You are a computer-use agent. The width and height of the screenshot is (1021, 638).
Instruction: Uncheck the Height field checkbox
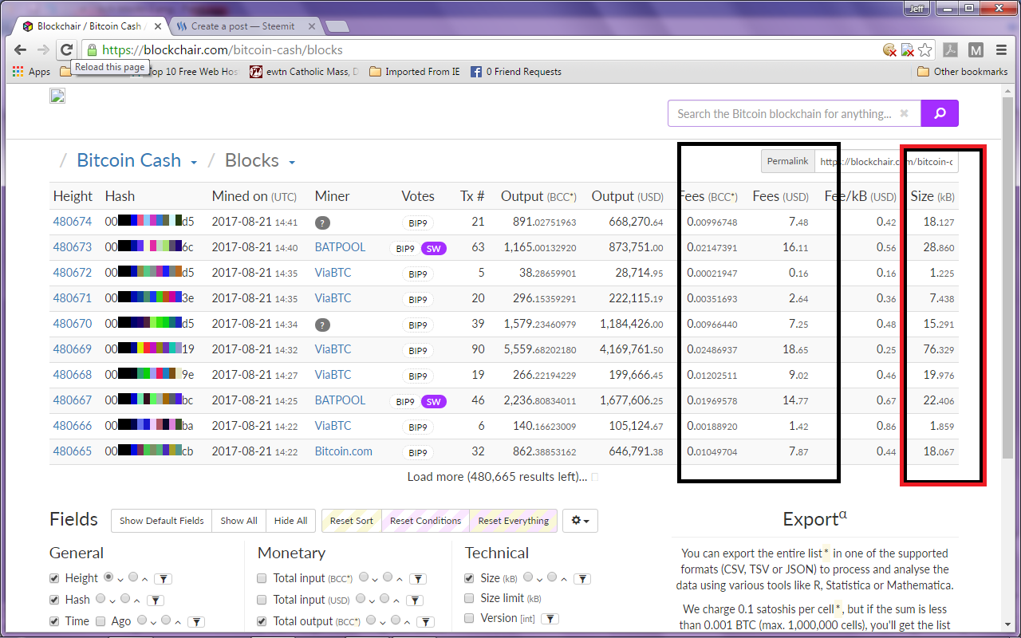tap(54, 578)
